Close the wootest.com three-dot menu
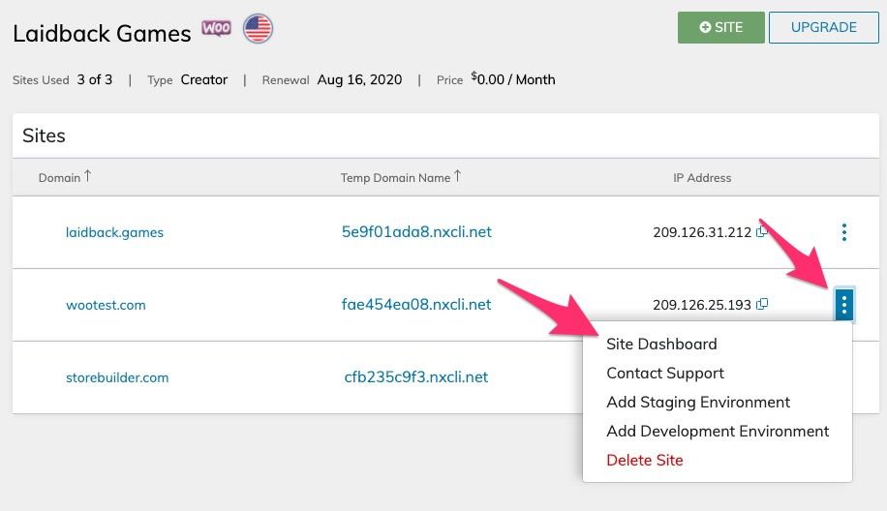 [844, 305]
